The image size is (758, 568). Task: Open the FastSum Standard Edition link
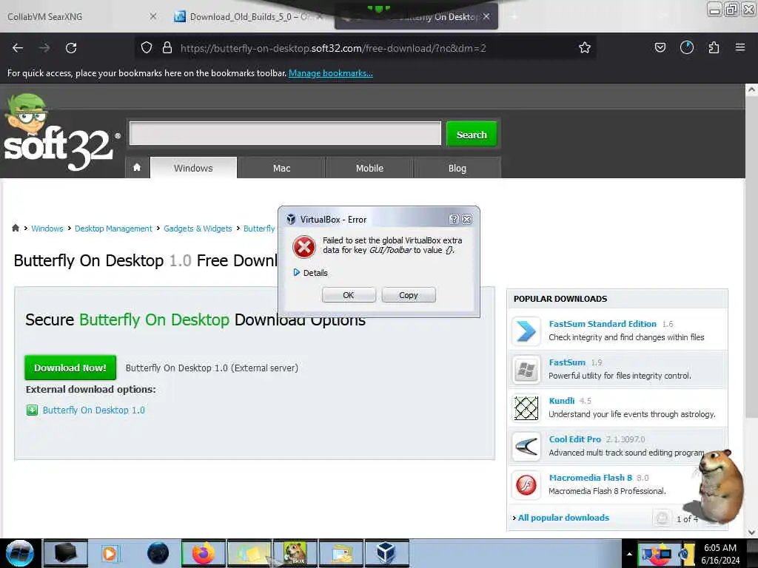(603, 324)
